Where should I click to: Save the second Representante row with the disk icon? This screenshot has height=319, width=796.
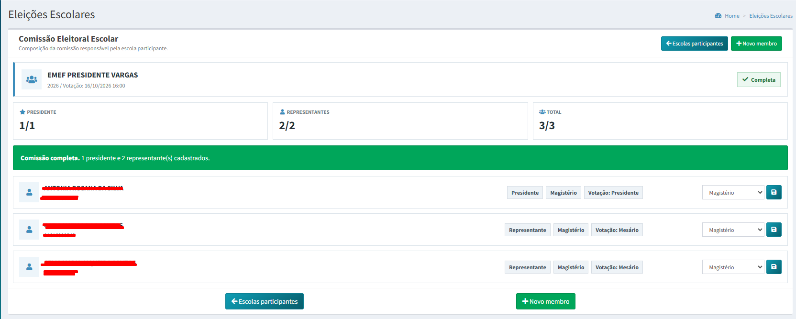(x=774, y=267)
